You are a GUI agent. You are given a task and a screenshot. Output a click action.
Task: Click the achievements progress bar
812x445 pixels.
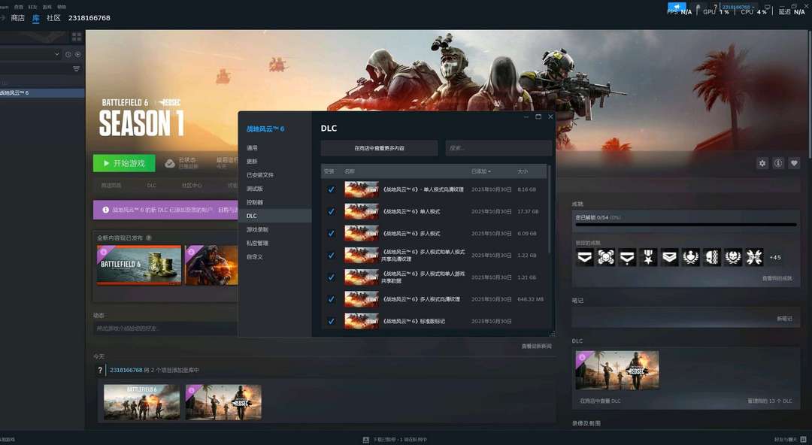click(x=685, y=225)
